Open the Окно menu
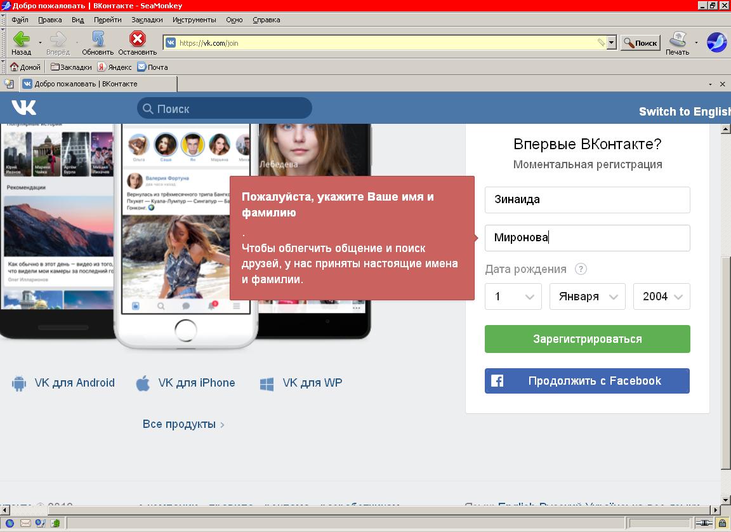 pyautogui.click(x=235, y=20)
